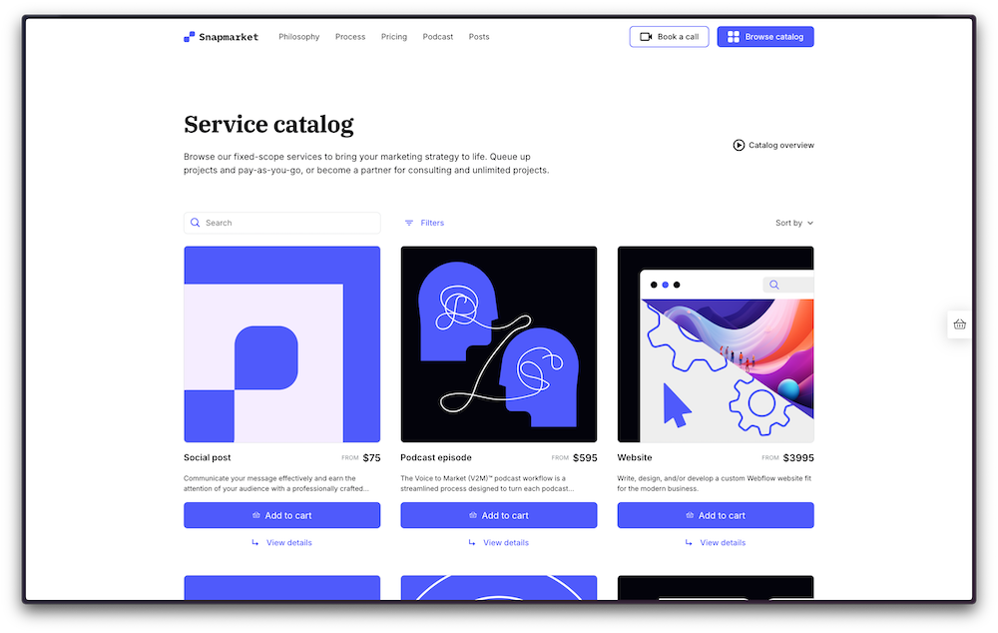View details of Social post
Image resolution: width=998 pixels, height=633 pixels.
pyautogui.click(x=288, y=543)
